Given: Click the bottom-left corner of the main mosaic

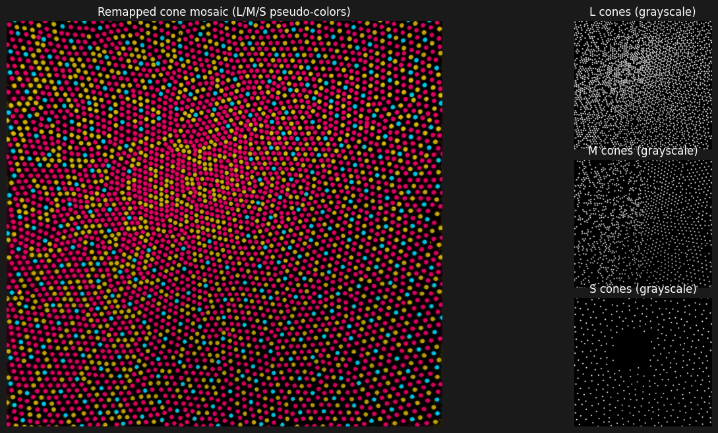Looking at the screenshot, I should [9, 424].
